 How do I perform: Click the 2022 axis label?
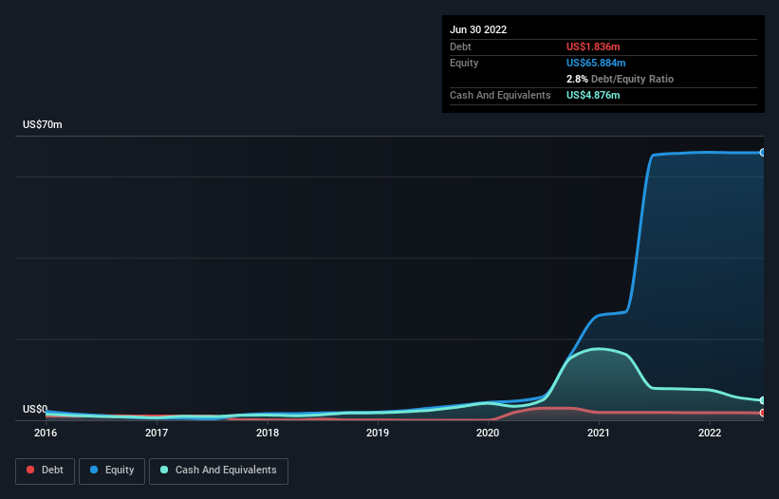[x=710, y=433]
